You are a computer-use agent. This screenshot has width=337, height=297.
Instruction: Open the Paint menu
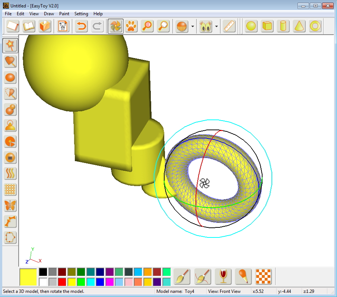click(64, 14)
